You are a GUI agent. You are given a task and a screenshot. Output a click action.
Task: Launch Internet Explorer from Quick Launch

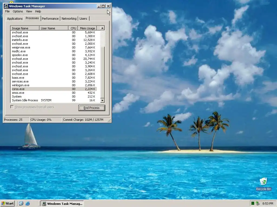pyautogui.click(x=28, y=203)
